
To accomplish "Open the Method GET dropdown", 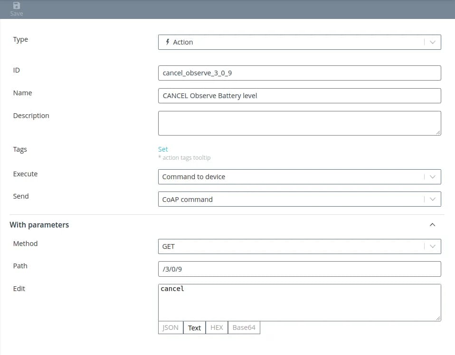I will point(299,246).
